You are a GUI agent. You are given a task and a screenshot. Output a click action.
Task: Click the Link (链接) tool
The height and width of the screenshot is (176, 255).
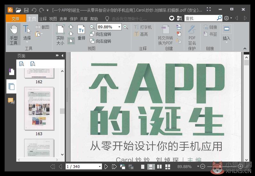click(210, 27)
